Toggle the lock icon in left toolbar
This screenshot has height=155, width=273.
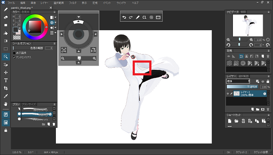tap(6, 130)
